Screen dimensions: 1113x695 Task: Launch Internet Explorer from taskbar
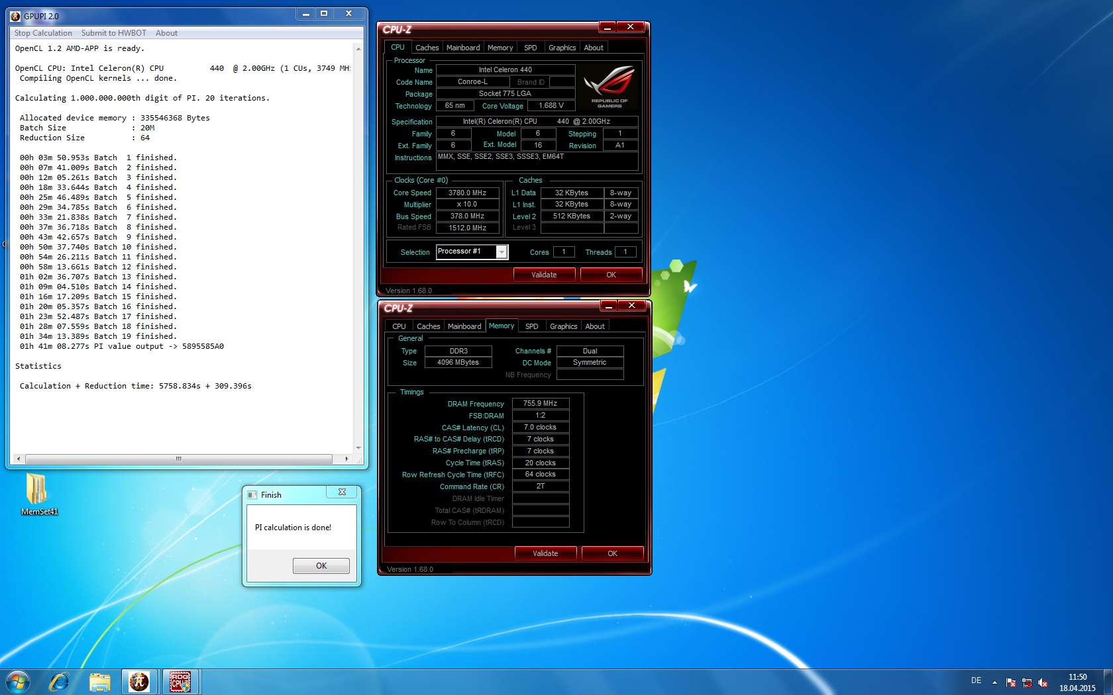click(60, 682)
